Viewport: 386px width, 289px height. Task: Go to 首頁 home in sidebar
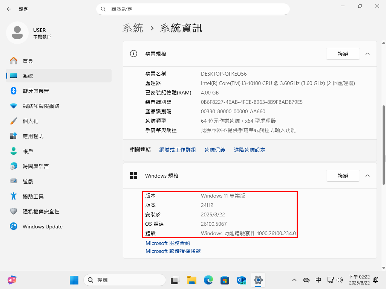[x=28, y=61]
